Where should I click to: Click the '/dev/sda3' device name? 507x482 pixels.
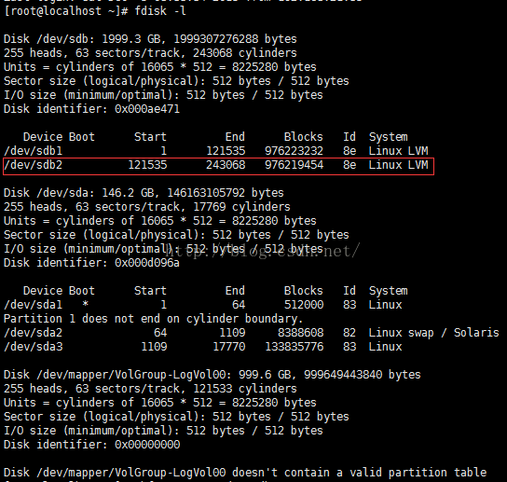click(x=33, y=347)
